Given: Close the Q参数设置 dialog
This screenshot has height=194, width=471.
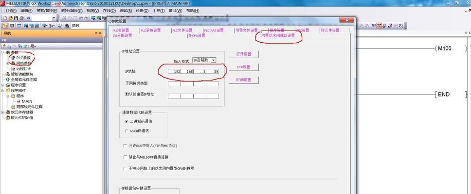Looking at the screenshot, I should 346,20.
